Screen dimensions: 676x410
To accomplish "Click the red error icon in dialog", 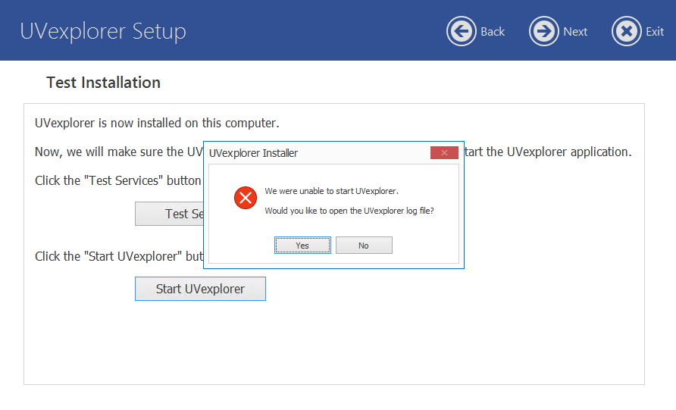I will coord(246,198).
